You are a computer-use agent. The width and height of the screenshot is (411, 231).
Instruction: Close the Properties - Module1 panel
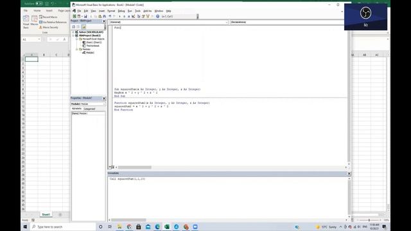coord(104,98)
